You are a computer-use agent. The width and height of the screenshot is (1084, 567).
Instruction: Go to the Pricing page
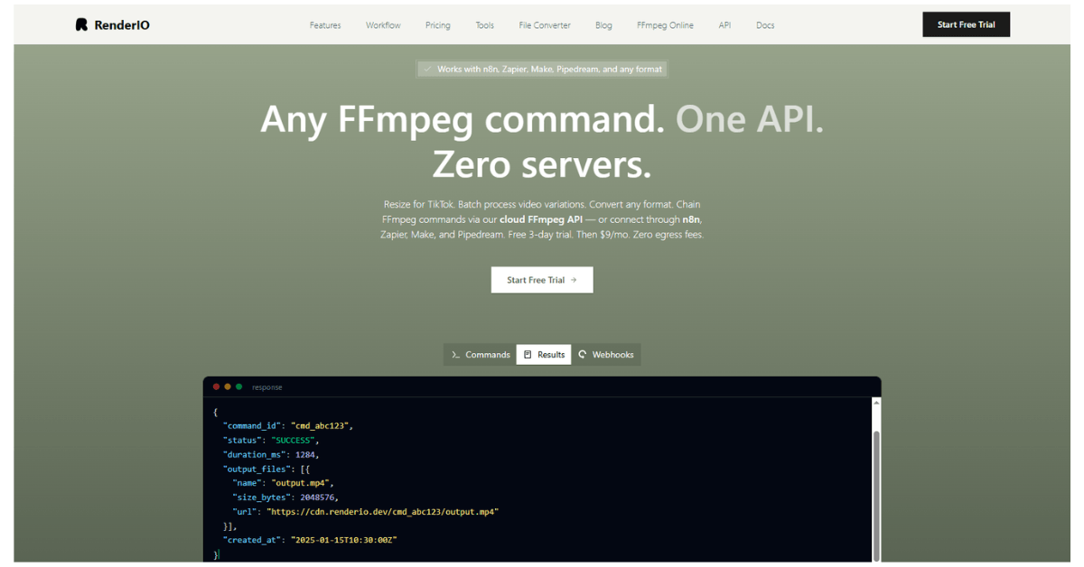438,25
